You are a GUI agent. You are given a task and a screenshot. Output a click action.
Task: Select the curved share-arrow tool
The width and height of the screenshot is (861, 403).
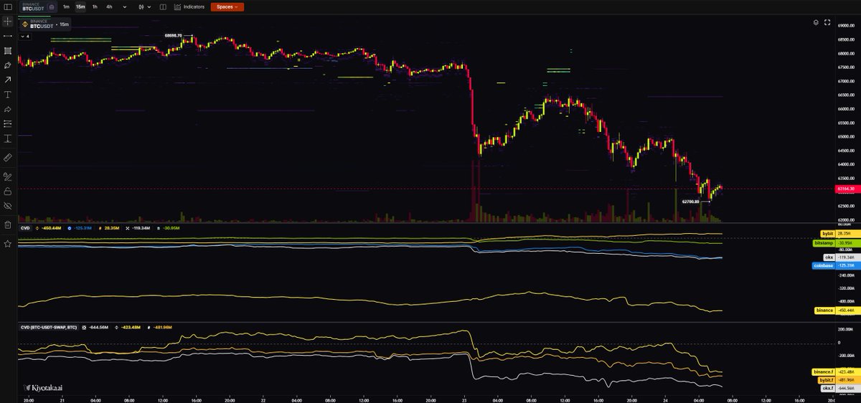(x=7, y=109)
